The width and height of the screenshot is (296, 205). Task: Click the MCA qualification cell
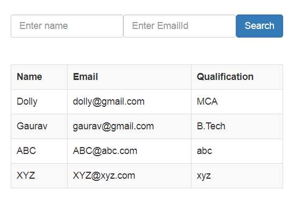point(237,101)
